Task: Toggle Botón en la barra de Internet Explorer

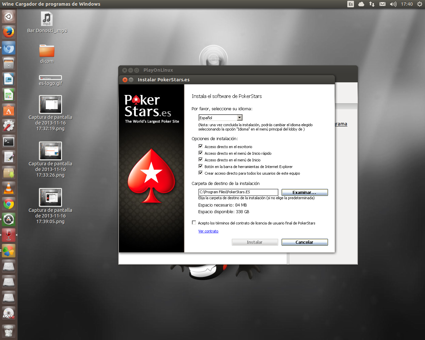Action: tap(201, 166)
